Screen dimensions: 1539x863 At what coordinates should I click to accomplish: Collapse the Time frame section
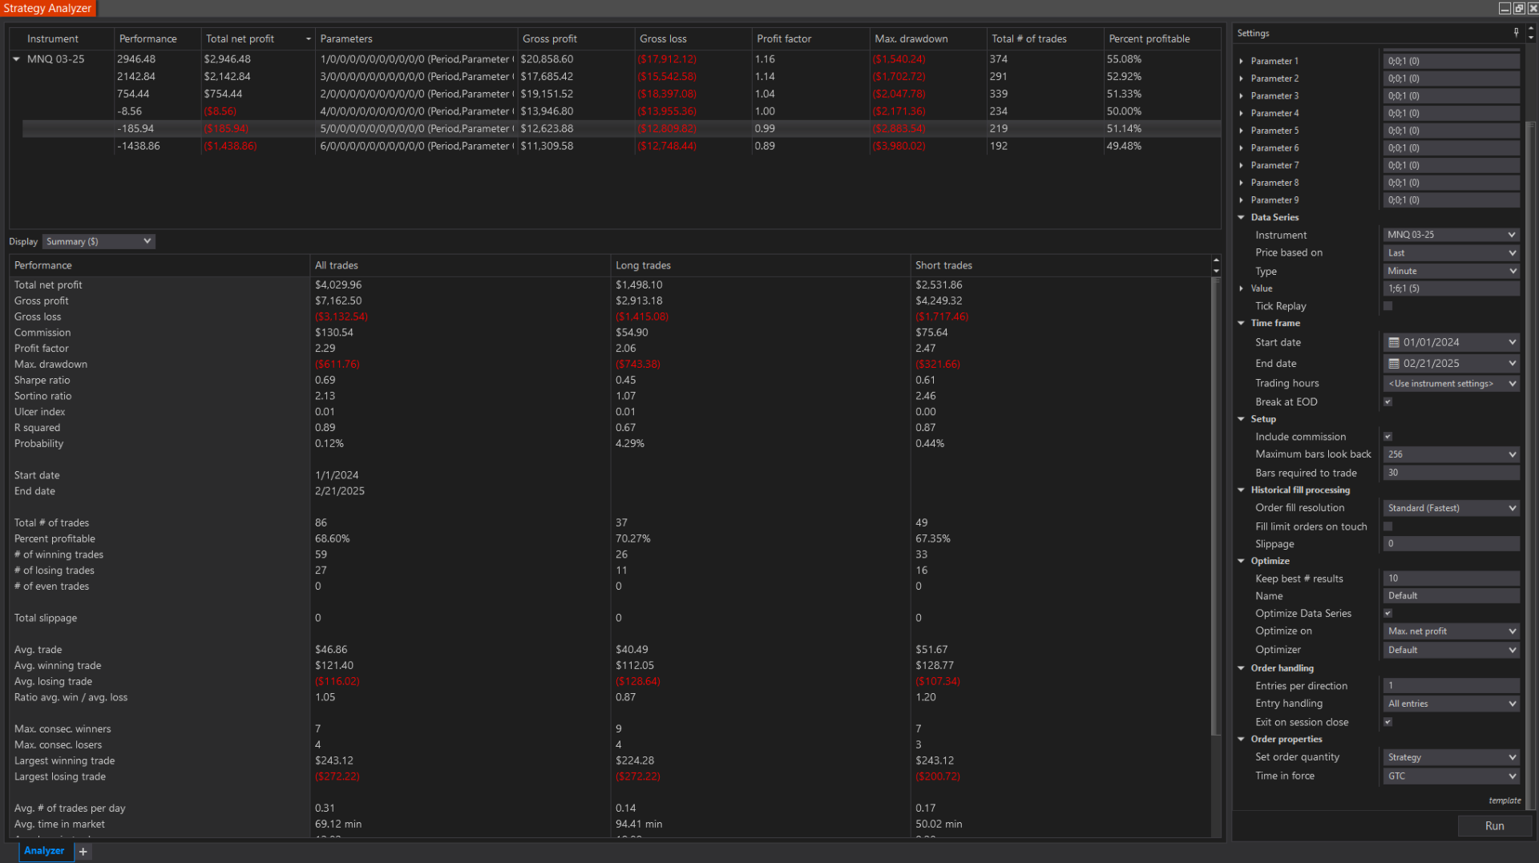[1242, 323]
